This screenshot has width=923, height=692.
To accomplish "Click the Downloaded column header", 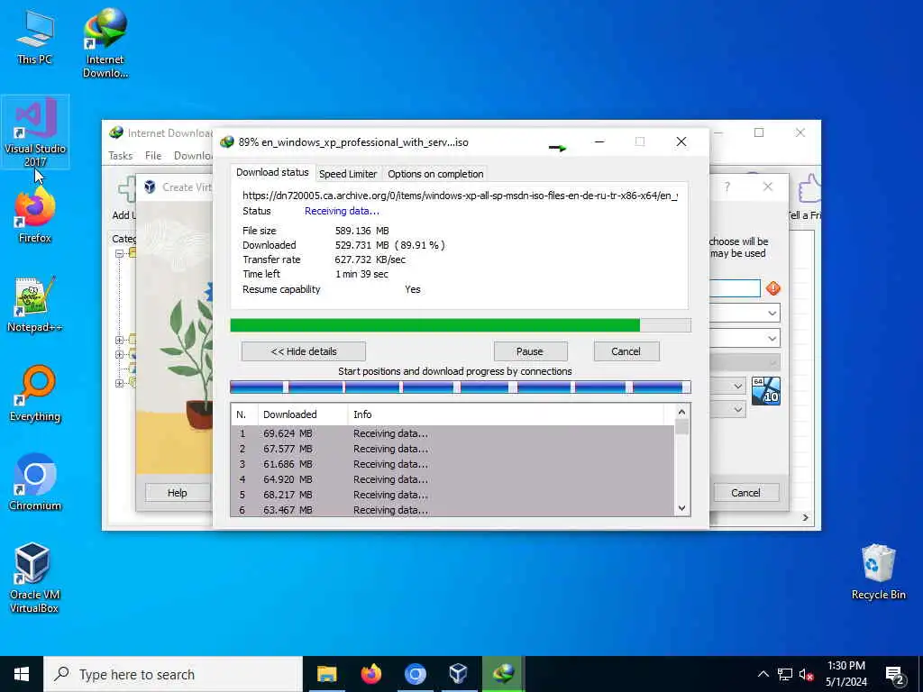I will coord(303,414).
